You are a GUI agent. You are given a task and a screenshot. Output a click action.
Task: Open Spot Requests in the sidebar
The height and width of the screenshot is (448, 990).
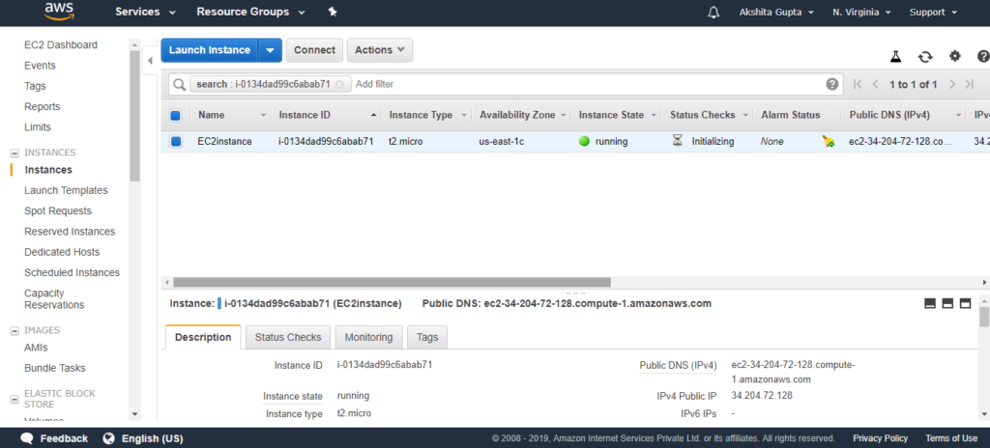[x=57, y=210]
